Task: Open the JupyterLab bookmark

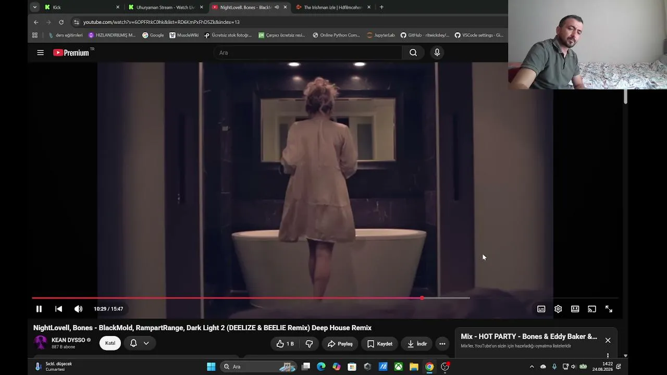Action: point(381,35)
